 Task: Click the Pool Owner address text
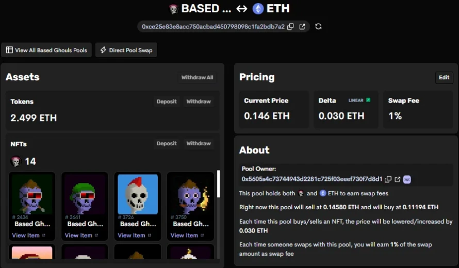coord(312,179)
